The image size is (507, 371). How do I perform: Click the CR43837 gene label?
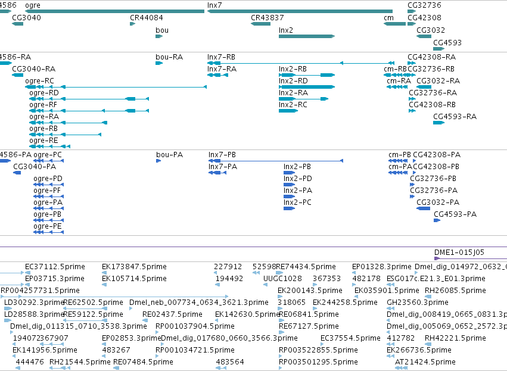[268, 18]
